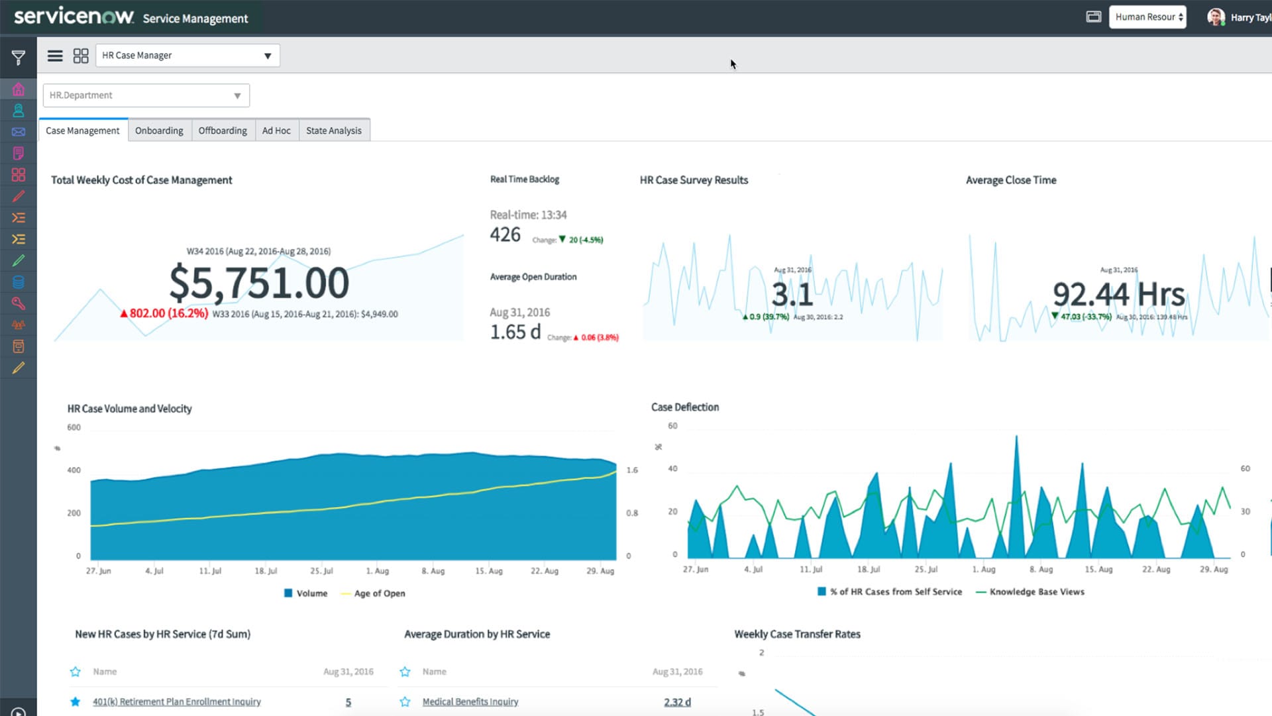Switch to the Onboarding tab

159,130
